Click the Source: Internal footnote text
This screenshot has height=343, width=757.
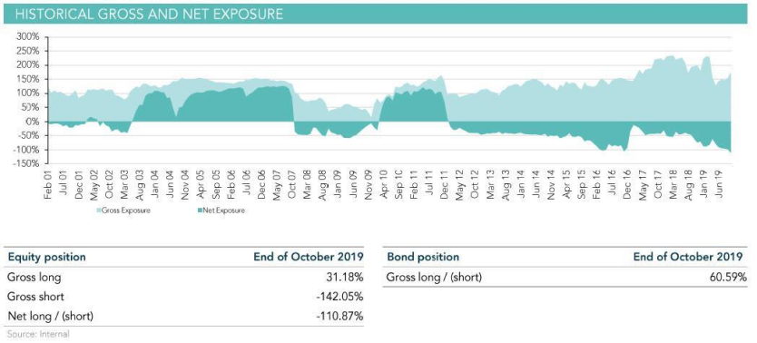pyautogui.click(x=38, y=334)
